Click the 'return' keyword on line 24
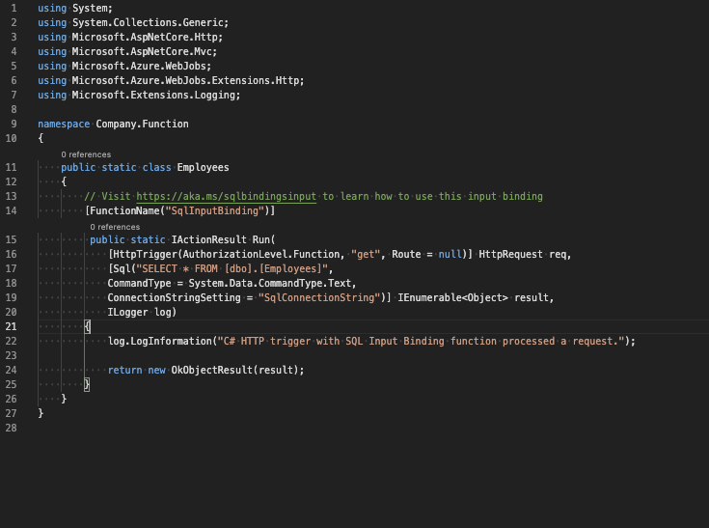Image resolution: width=709 pixels, height=528 pixels. (124, 370)
